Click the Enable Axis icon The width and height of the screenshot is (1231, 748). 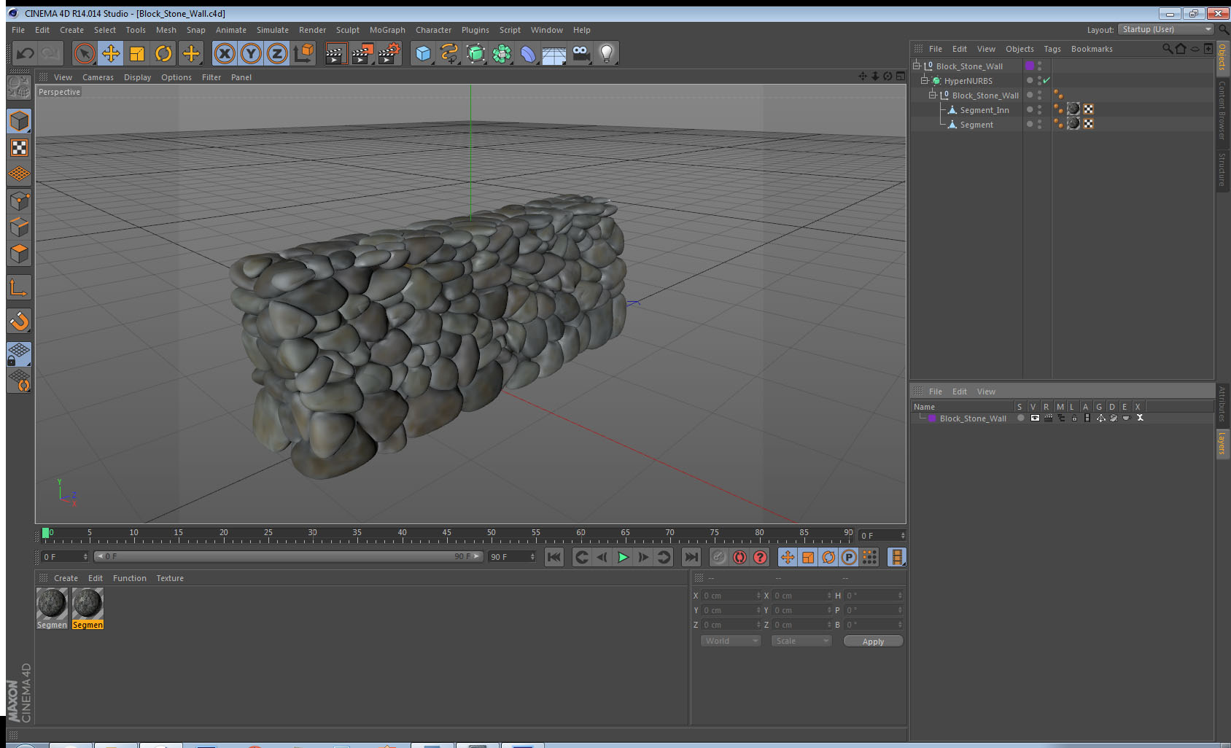coord(19,288)
